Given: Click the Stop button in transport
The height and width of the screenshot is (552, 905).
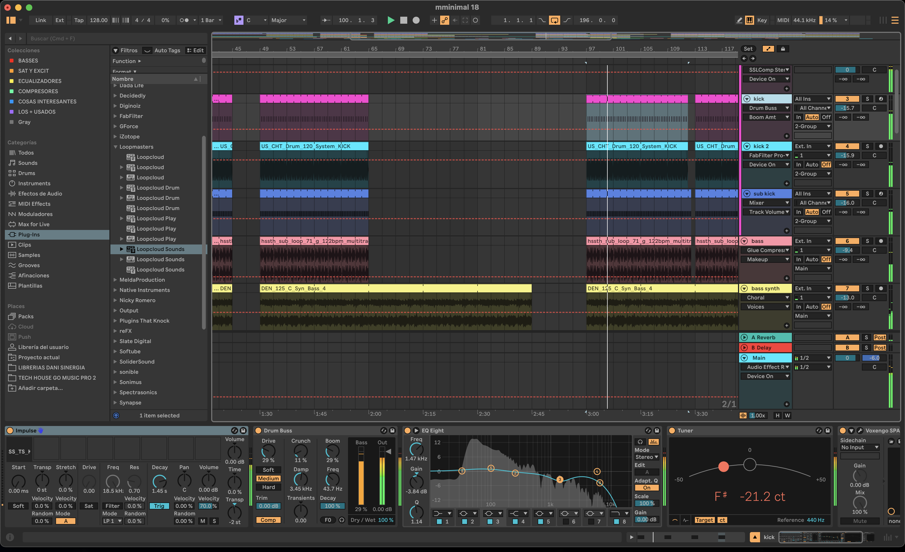Looking at the screenshot, I should pos(403,20).
